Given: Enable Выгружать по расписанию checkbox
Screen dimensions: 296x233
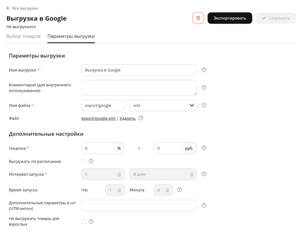Looking at the screenshot, I should (84, 162).
